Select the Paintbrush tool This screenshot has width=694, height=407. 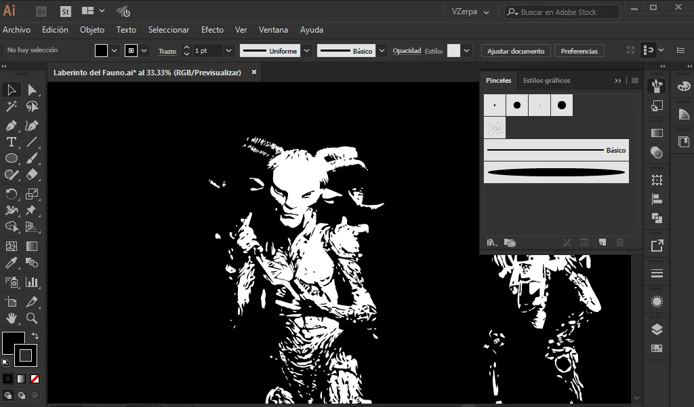pos(32,159)
